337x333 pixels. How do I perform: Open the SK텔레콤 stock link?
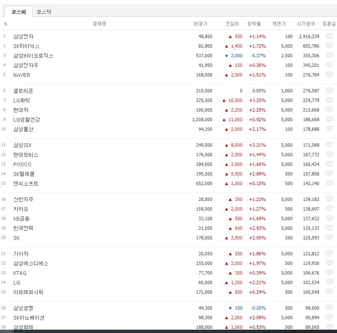point(24,174)
